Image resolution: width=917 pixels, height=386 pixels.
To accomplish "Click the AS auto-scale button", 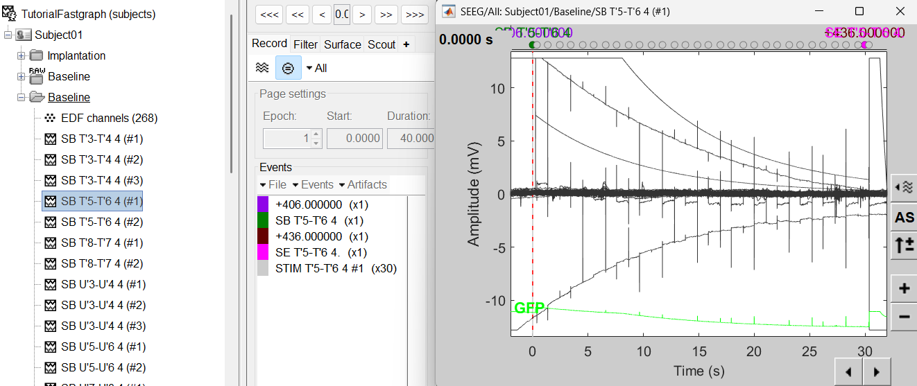I will [905, 218].
